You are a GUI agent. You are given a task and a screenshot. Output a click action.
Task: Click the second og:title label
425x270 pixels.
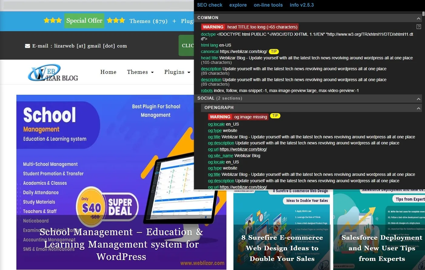214,174
